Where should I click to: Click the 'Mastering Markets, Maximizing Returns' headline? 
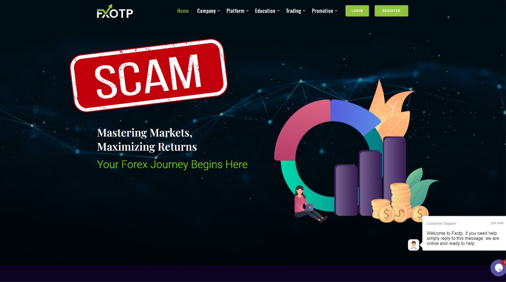[147, 140]
